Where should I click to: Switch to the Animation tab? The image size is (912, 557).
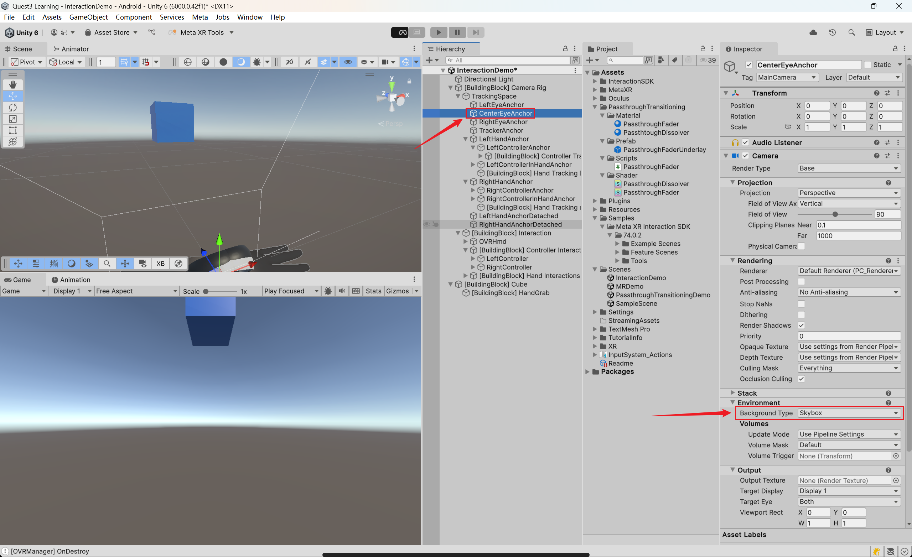point(71,280)
